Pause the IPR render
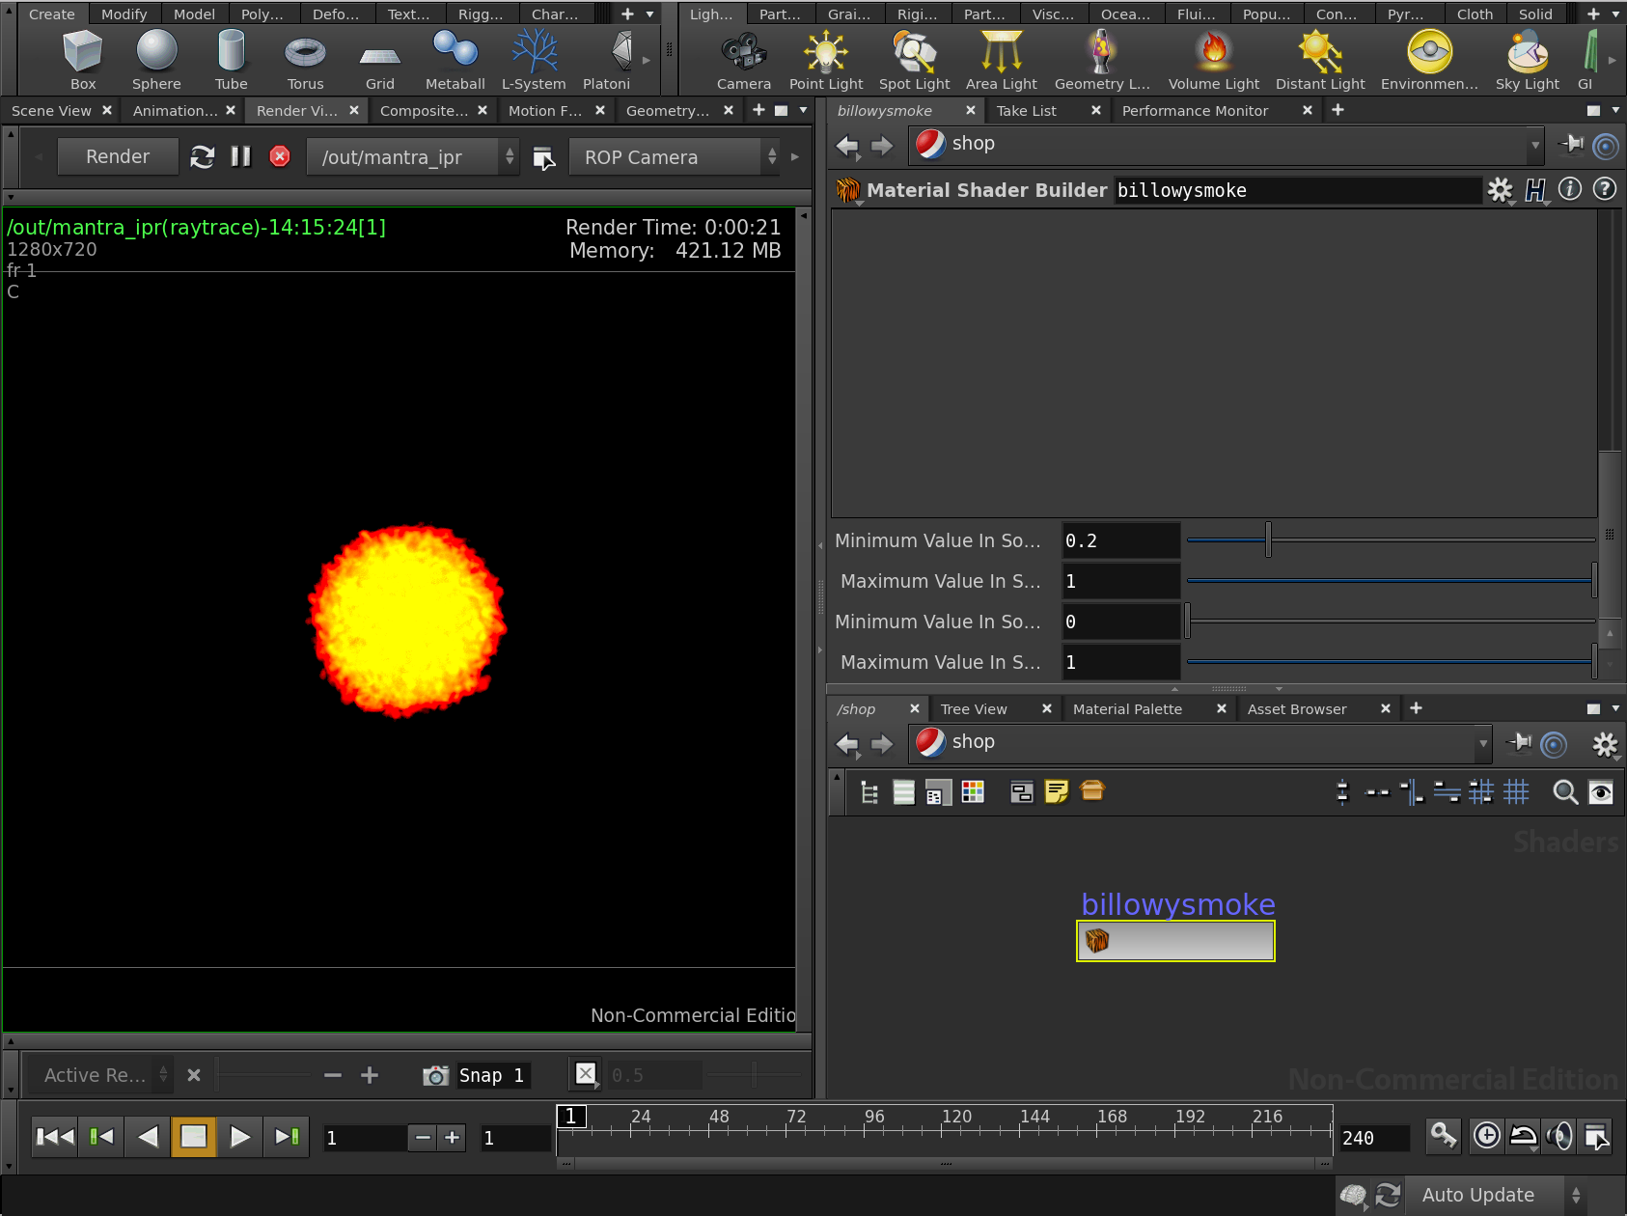The height and width of the screenshot is (1216, 1627). pos(241,156)
